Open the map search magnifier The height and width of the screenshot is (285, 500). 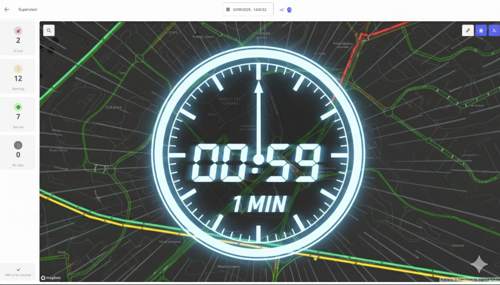[49, 30]
